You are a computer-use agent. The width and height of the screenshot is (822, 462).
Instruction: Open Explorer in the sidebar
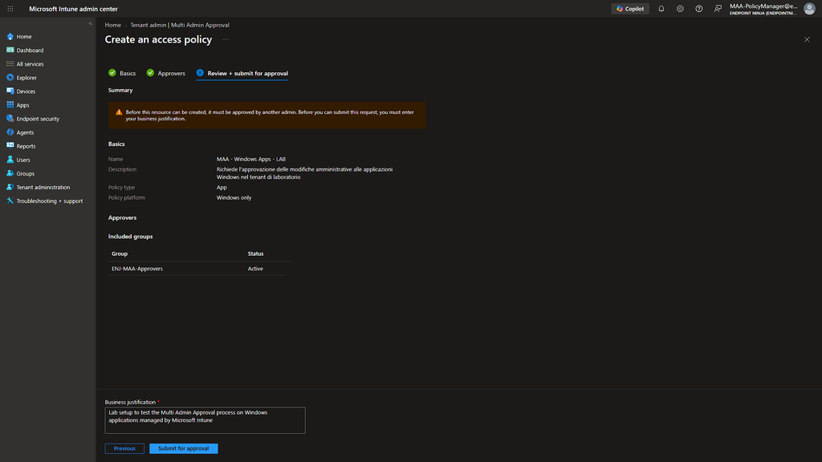26,78
